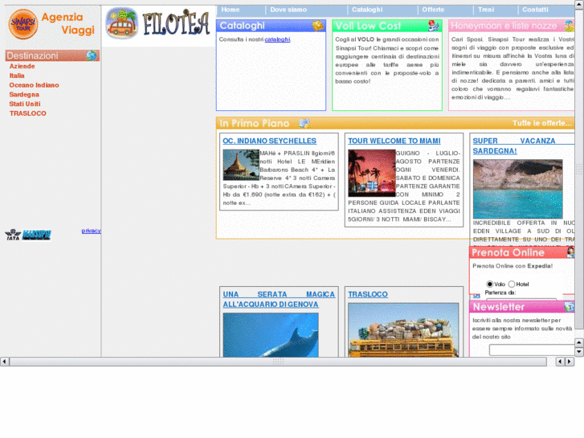Click the Destinazioni header

[x=52, y=55]
